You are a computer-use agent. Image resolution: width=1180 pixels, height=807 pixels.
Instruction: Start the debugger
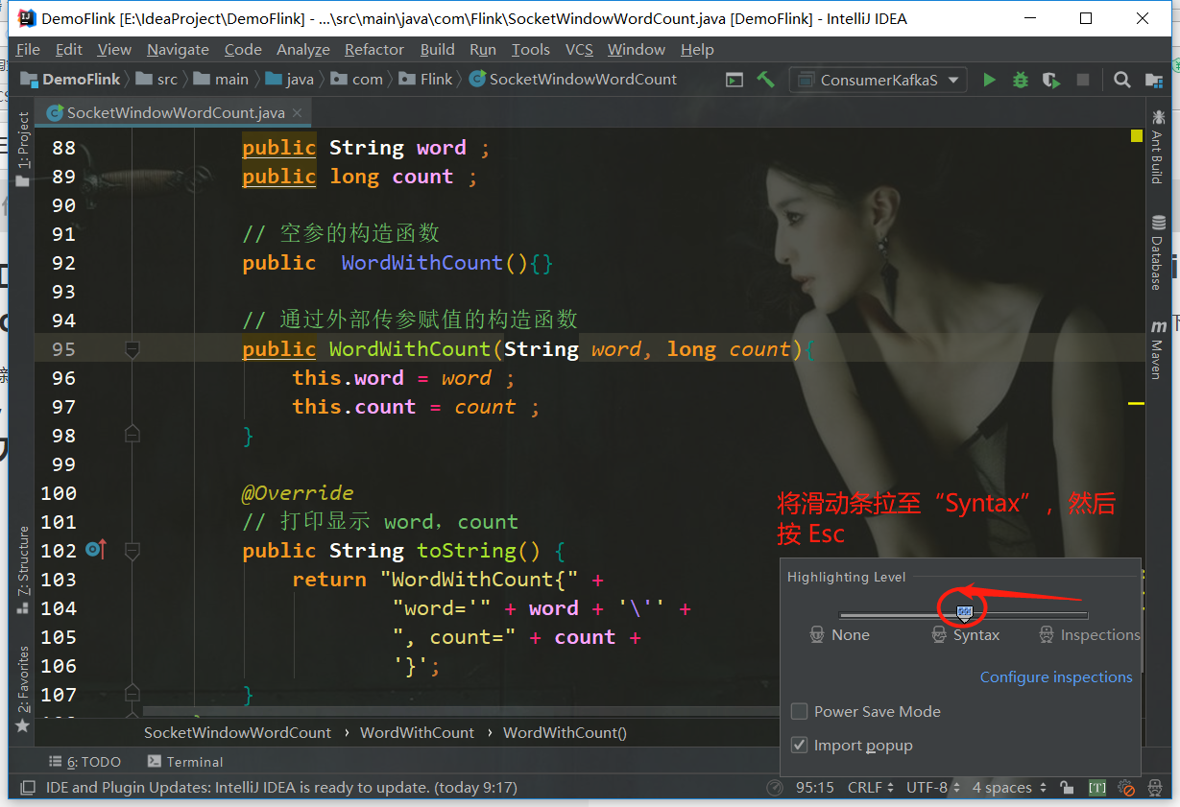click(1020, 79)
